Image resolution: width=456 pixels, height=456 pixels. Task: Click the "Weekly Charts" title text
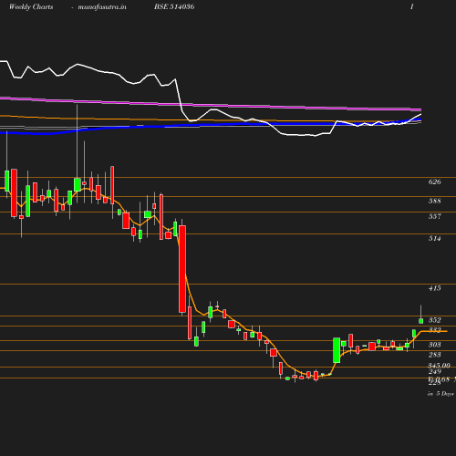31,6
